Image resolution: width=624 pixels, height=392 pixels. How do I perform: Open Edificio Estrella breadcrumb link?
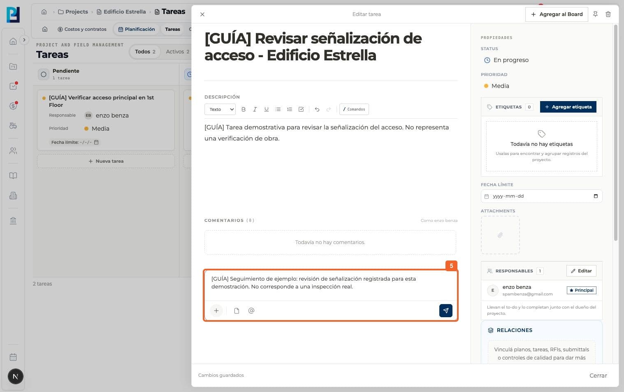pos(121,12)
